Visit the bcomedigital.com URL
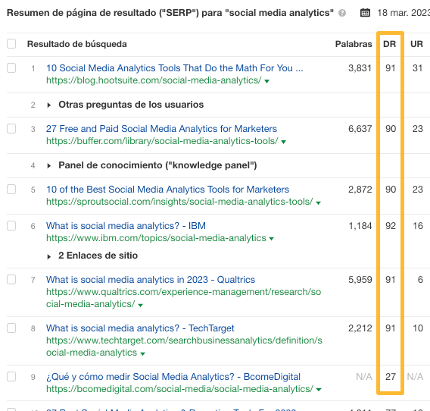Viewport: 430px width, 411px height. click(x=179, y=389)
